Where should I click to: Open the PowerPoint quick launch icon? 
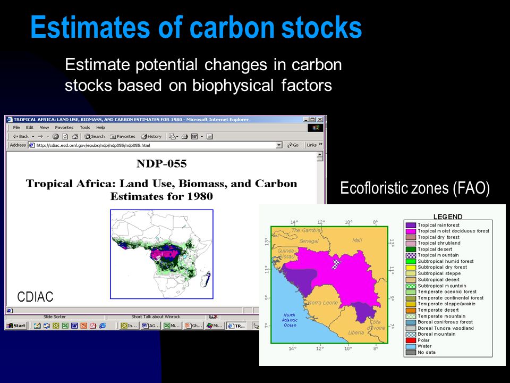83,326
